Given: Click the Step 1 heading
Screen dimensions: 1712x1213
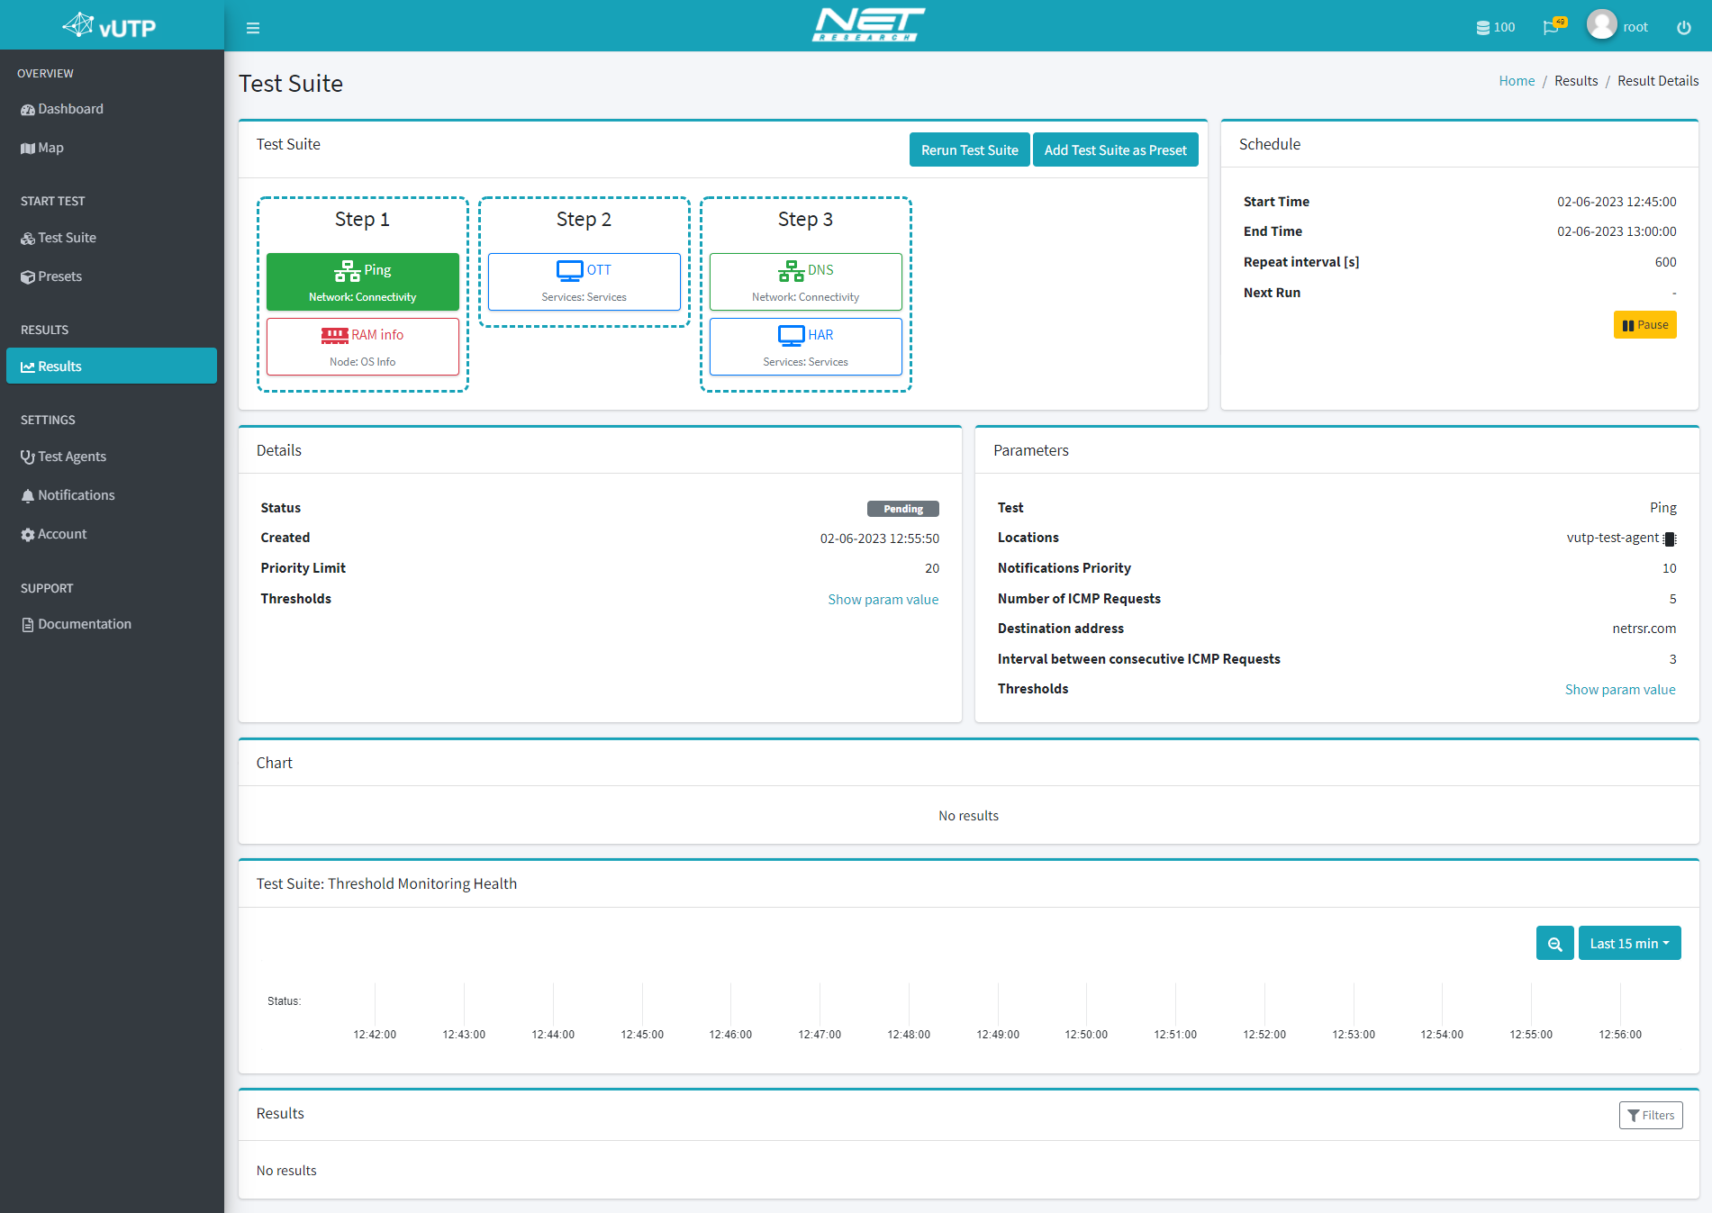Looking at the screenshot, I should (x=363, y=220).
